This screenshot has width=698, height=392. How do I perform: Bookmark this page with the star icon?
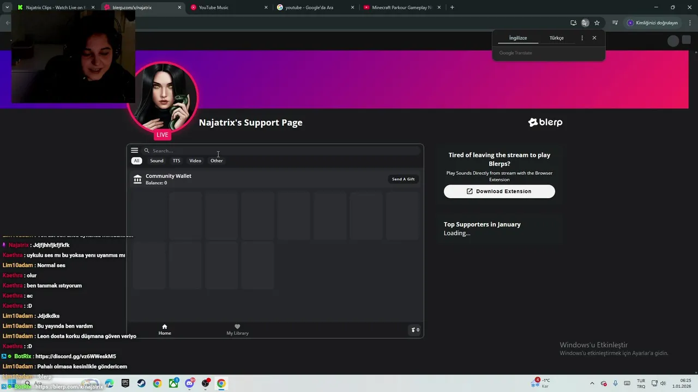point(597,23)
